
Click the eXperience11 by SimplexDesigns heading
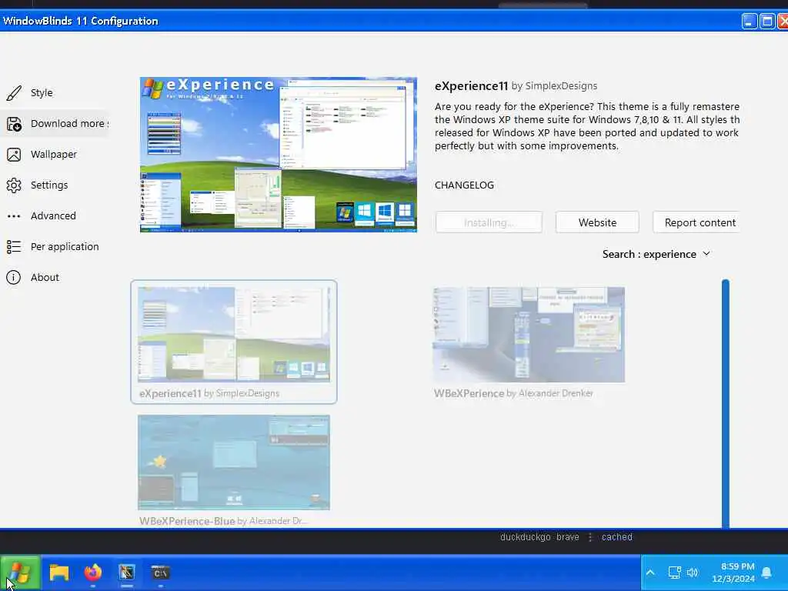point(516,86)
